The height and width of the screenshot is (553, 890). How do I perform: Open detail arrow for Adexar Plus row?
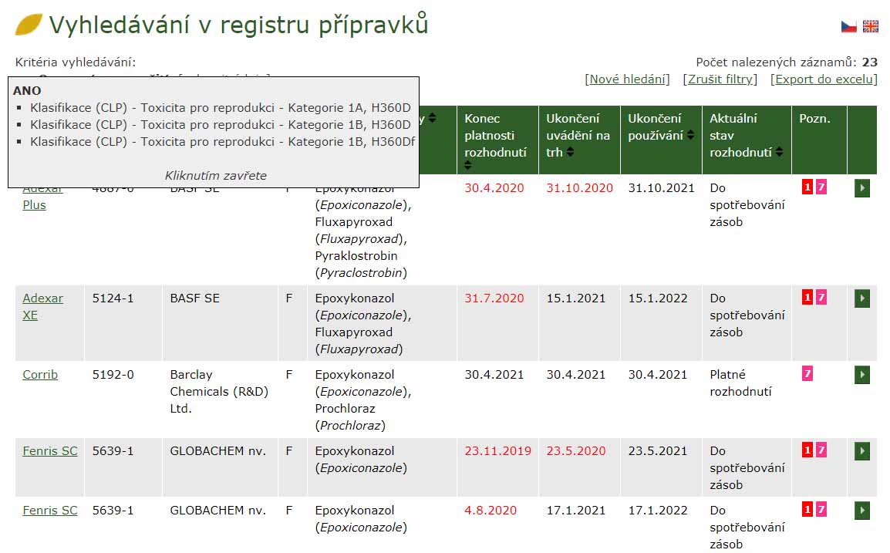coord(862,188)
